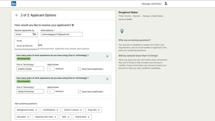215x121 pixels.
Task: Add Certifications screening question
Action: coord(50,110)
